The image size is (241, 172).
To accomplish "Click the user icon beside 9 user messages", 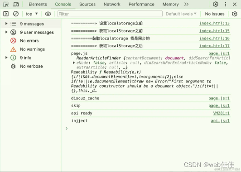I will 13,32.
